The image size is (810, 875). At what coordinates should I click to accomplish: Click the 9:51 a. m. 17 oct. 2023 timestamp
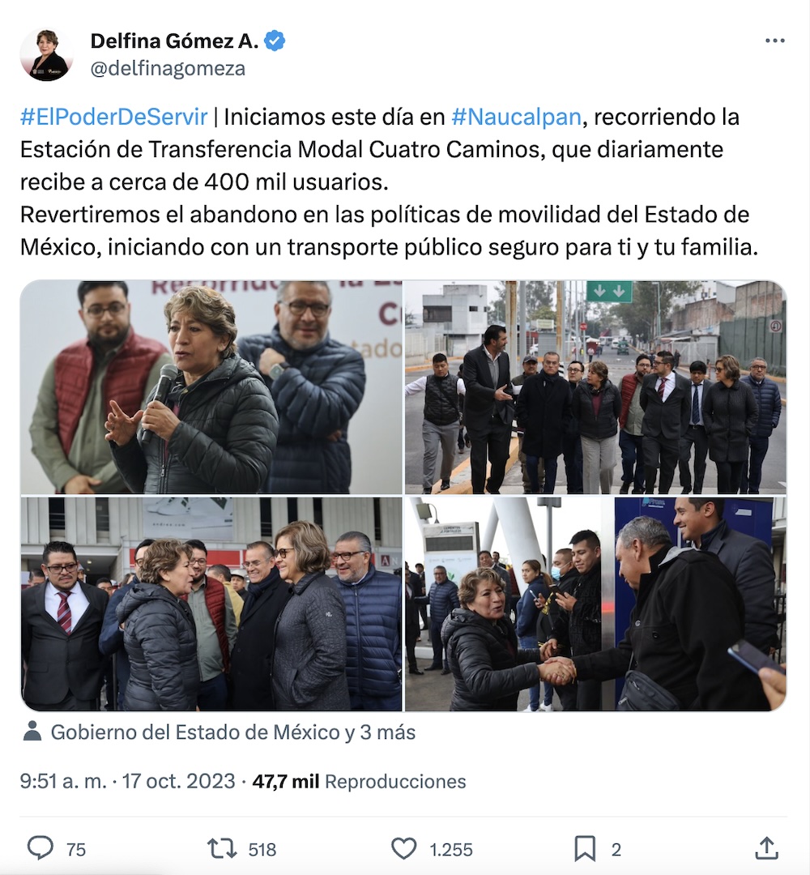[x=128, y=781]
